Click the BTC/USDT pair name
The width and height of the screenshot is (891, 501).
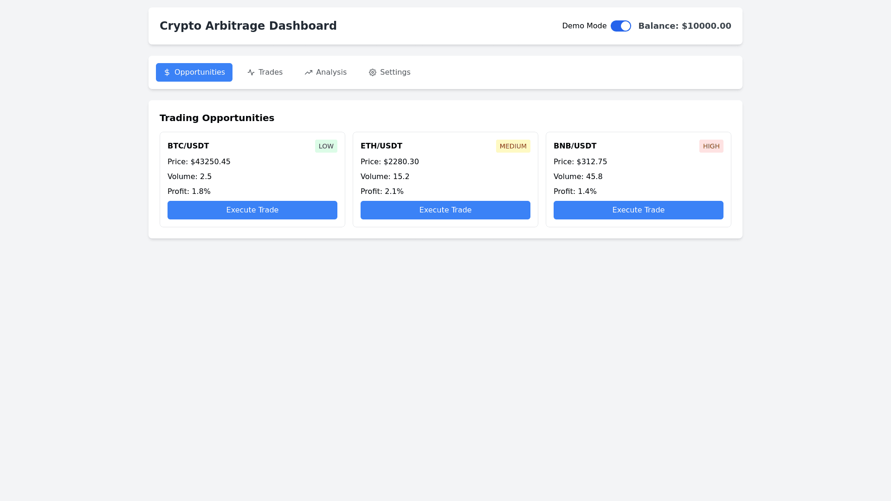[188, 146]
